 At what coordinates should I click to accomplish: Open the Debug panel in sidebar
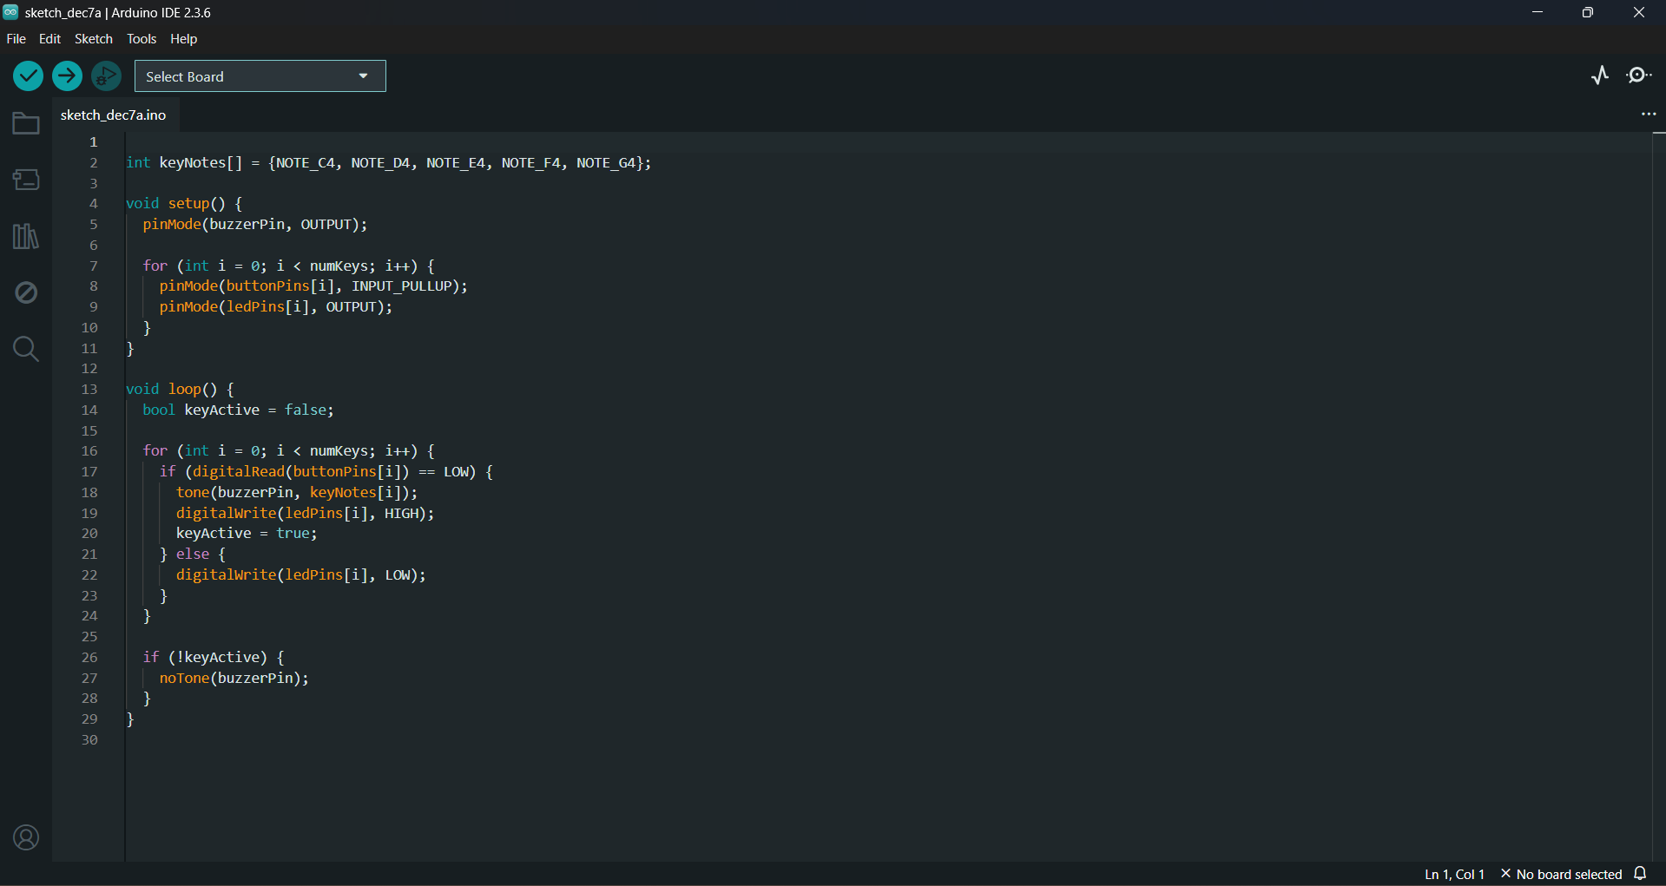click(26, 292)
